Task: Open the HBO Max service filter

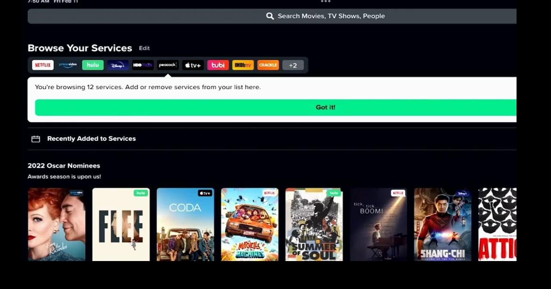Action: click(x=142, y=65)
